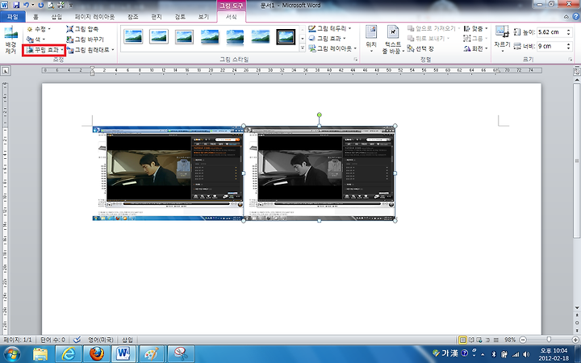Click 그림 바꾸기 (Change Picture)
Image resolution: width=581 pixels, height=363 pixels.
point(86,40)
